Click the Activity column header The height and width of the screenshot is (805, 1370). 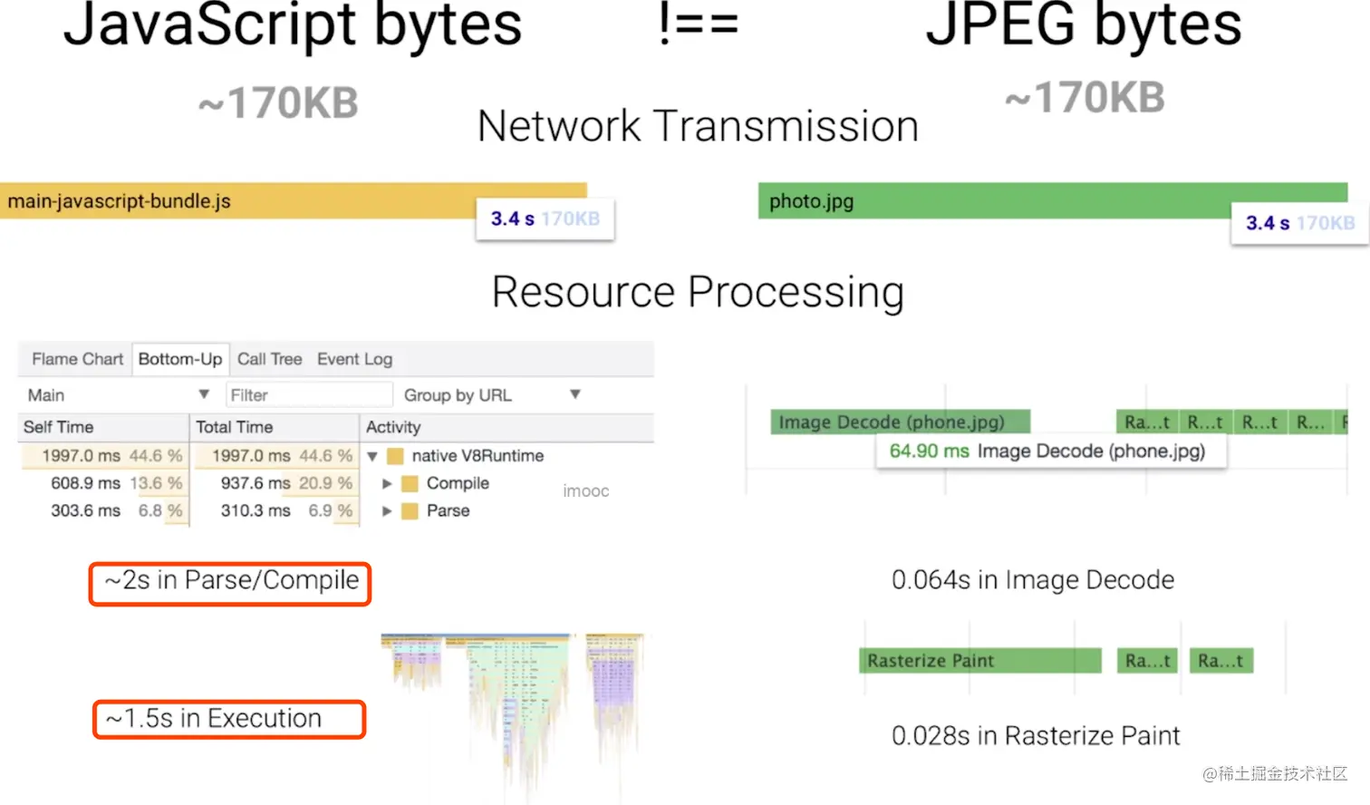(393, 427)
